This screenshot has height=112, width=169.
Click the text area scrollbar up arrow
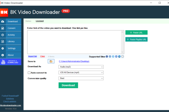[x=122, y=32]
